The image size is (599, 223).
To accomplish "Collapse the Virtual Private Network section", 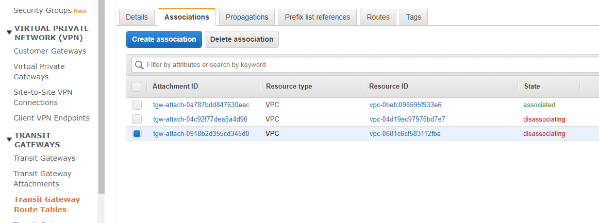I will point(9,32).
